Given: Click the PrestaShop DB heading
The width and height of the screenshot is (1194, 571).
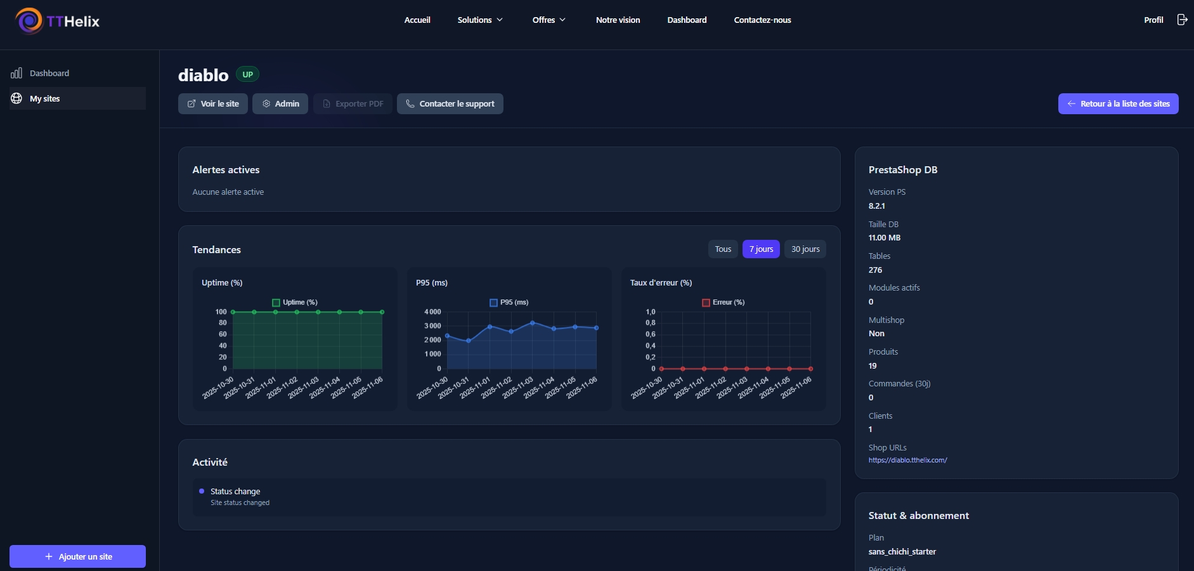Looking at the screenshot, I should [x=903, y=170].
